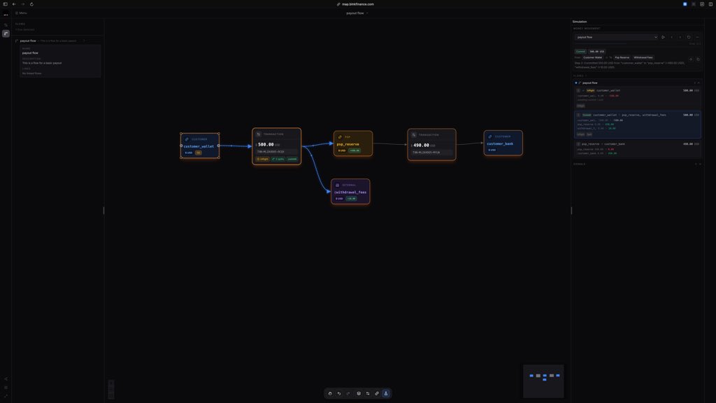
Task: Redo with the bottom toolbar redo icon
Action: [x=348, y=393]
